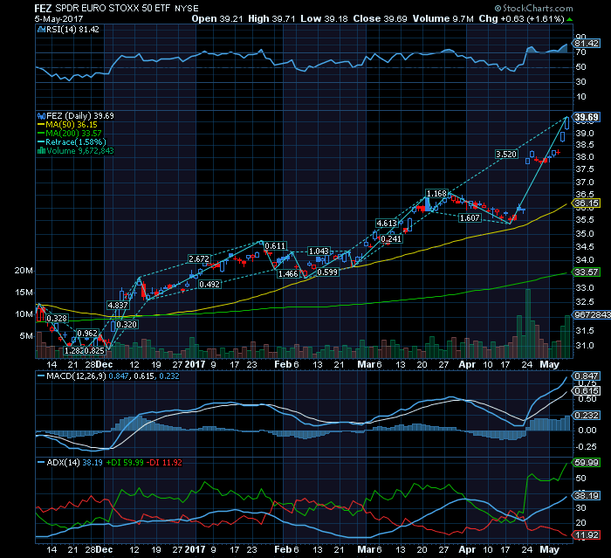This screenshot has width=611, height=558.
Task: Click the 33.57 green MA axis tag
Action: (x=587, y=272)
